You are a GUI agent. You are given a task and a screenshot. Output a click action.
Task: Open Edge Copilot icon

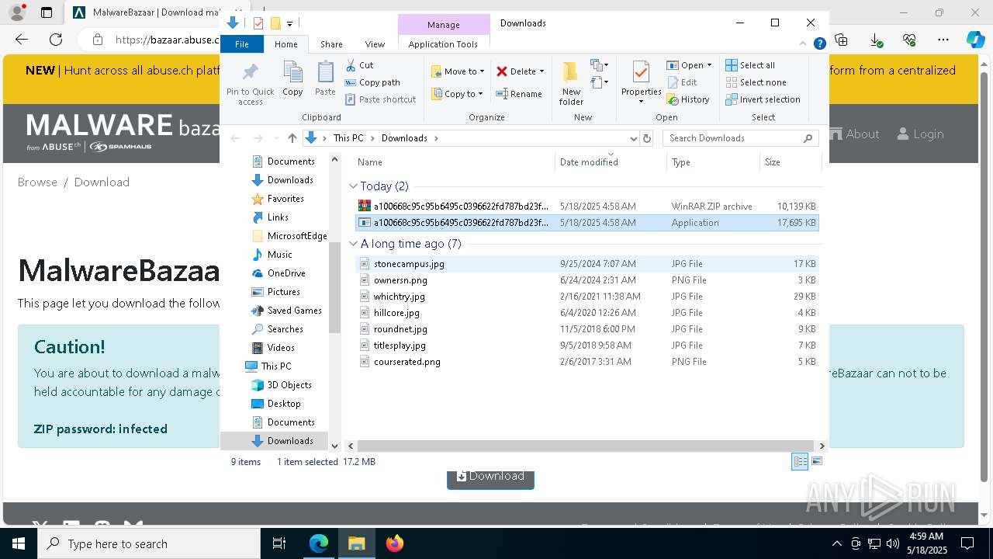(x=975, y=40)
